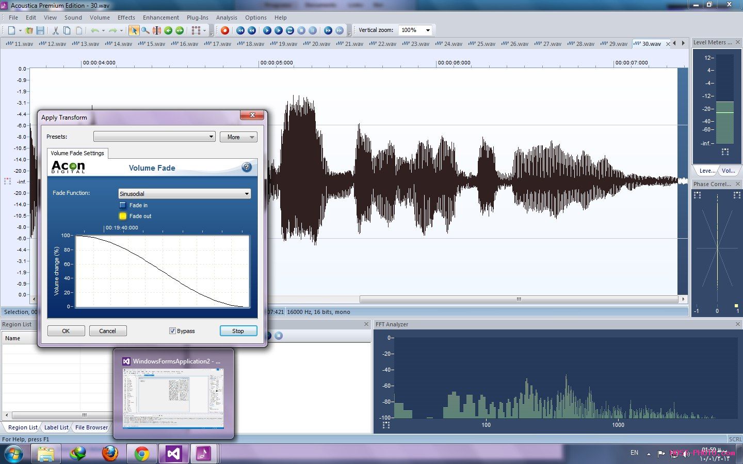
Task: Open Firefox from the taskbar
Action: pyautogui.click(x=110, y=454)
